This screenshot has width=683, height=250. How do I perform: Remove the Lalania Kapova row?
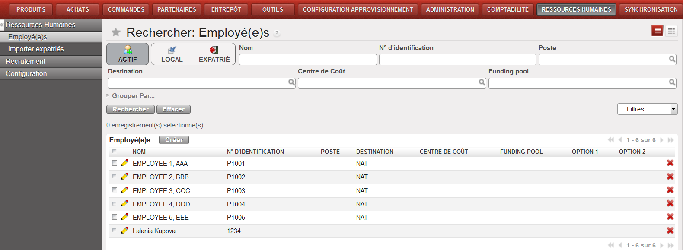670,231
